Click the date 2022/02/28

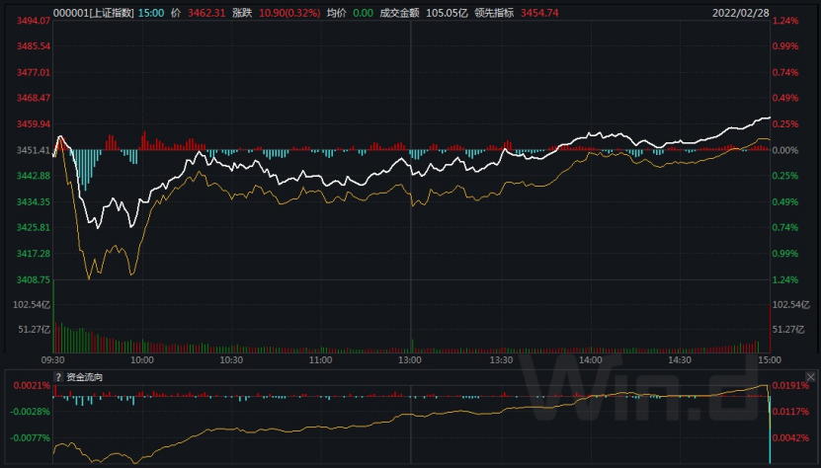point(740,13)
